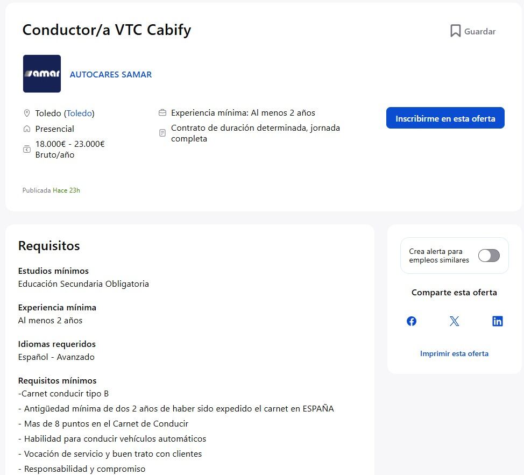Click the location pin icon beside Toledo
This screenshot has height=475, width=524.
27,113
